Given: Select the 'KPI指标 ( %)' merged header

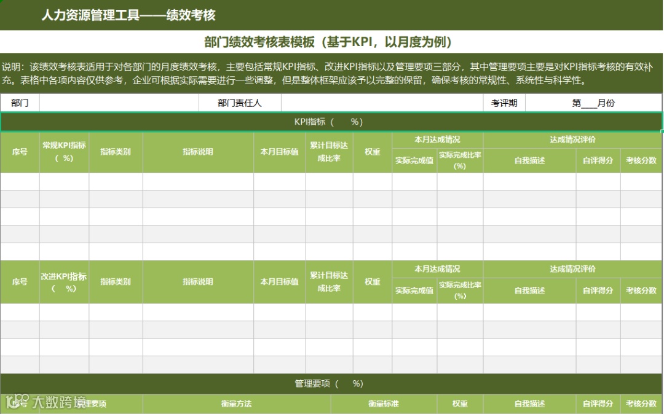Looking at the screenshot, I should (331, 122).
